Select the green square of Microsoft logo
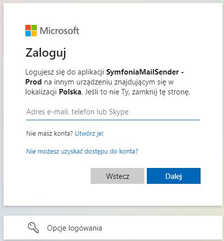Viewport: 224px width, 241px height. coord(34,27)
